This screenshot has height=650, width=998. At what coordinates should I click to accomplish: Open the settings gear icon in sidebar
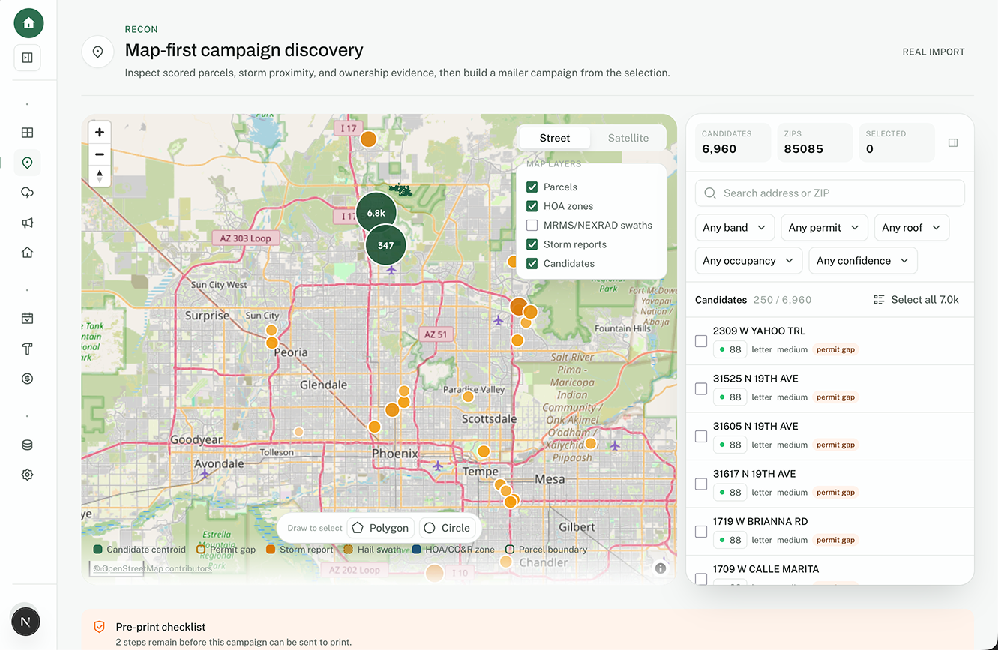[x=28, y=475]
